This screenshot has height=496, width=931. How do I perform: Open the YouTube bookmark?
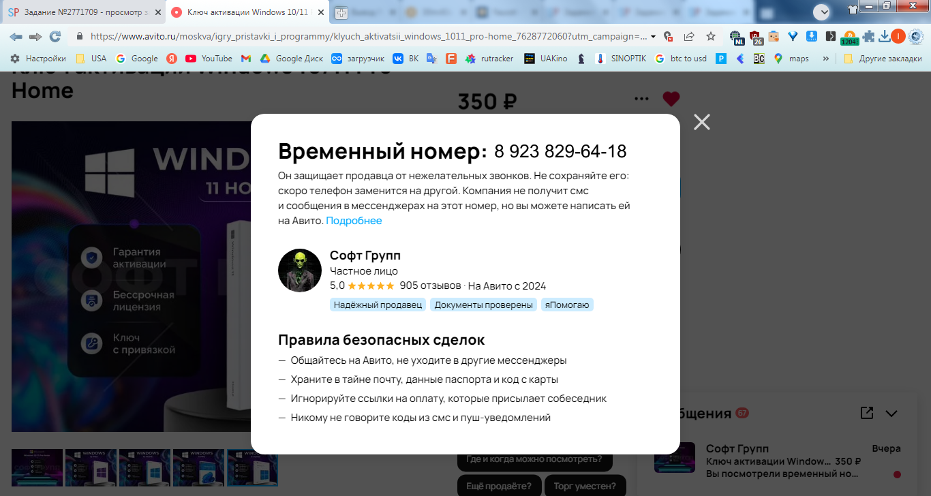coord(209,59)
